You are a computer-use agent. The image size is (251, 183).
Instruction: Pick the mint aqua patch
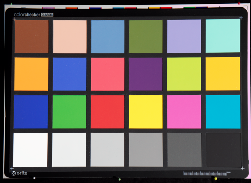pos(223,35)
